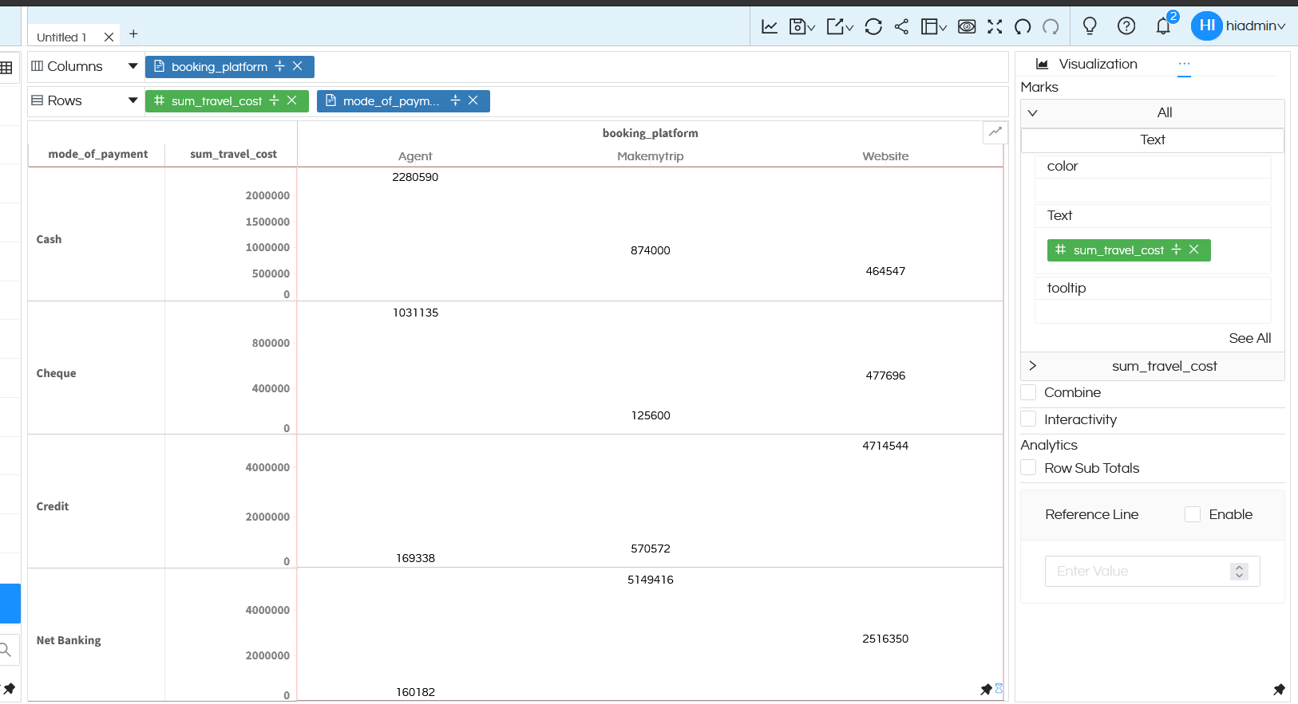This screenshot has width=1298, height=704.
Task: Click the mode_of_payment header
Action: (x=98, y=154)
